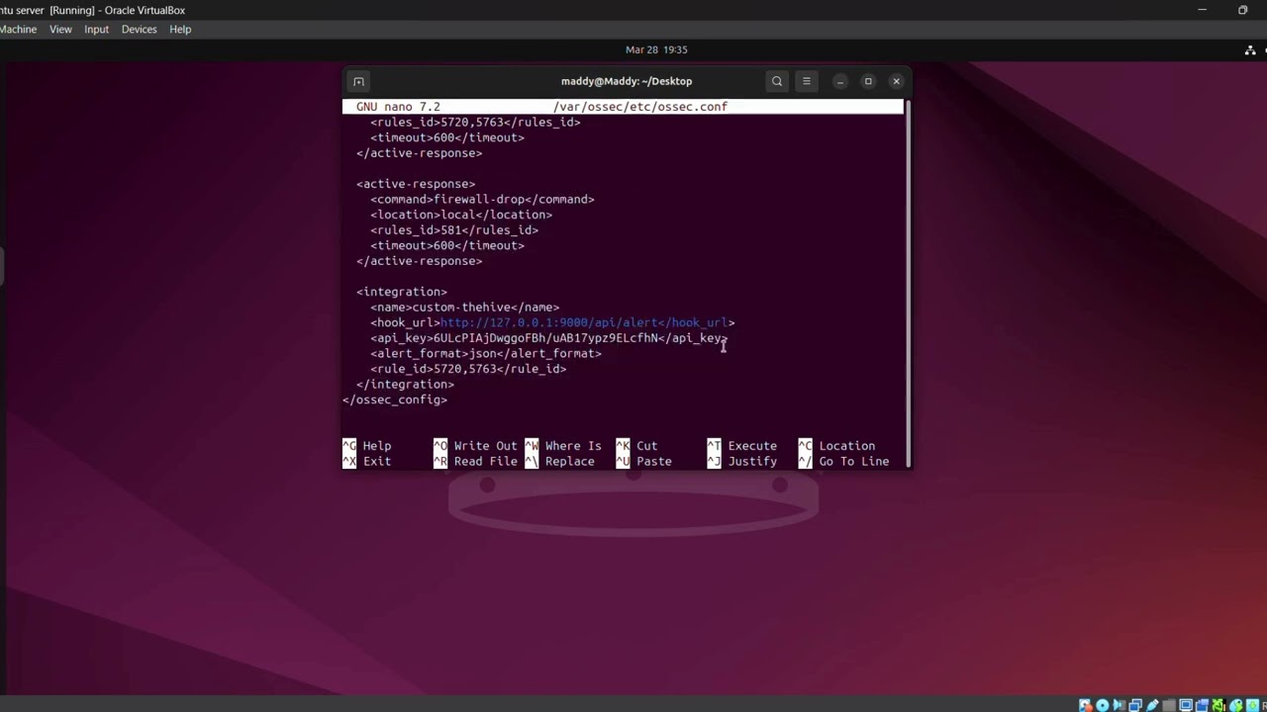Maximize the maddy@Maddy terminal window

(868, 81)
